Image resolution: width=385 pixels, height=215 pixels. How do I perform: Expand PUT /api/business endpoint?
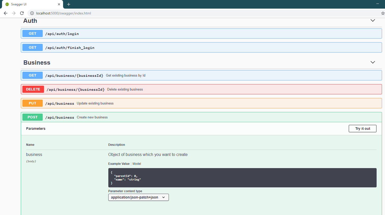(x=201, y=103)
